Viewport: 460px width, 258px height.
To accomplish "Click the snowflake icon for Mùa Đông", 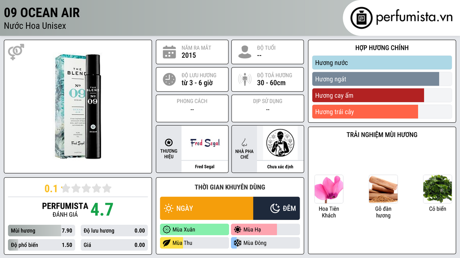I will (x=238, y=243).
